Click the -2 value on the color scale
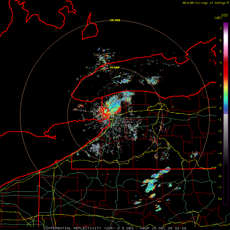This screenshot has height=230, width=230. (220, 131)
